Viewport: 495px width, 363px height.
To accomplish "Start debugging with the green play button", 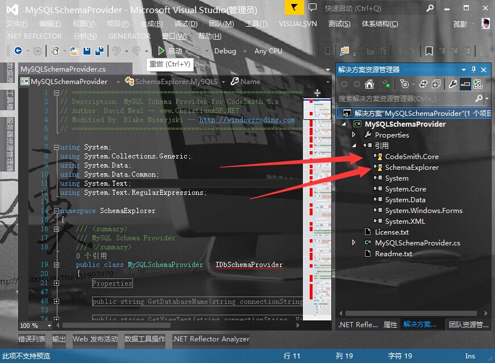I will point(161,51).
